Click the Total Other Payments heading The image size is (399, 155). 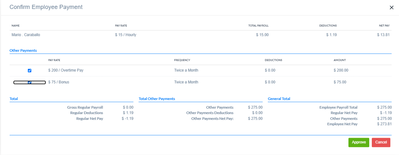[157, 99]
